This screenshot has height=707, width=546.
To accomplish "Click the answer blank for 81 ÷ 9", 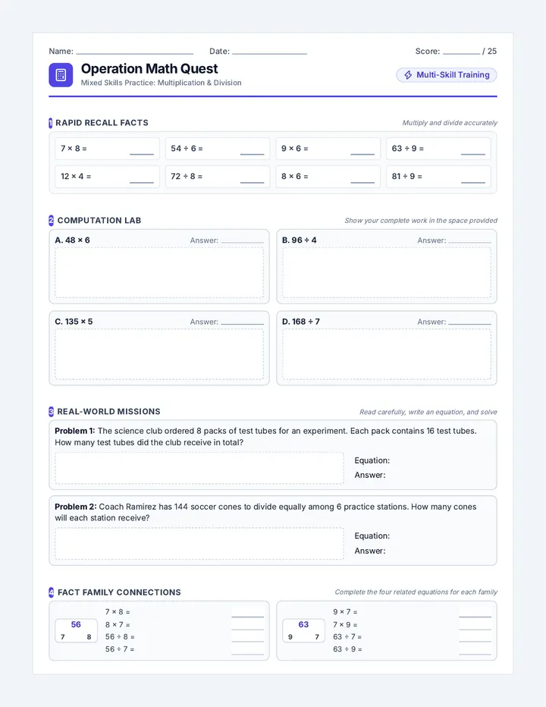I will (x=473, y=181).
